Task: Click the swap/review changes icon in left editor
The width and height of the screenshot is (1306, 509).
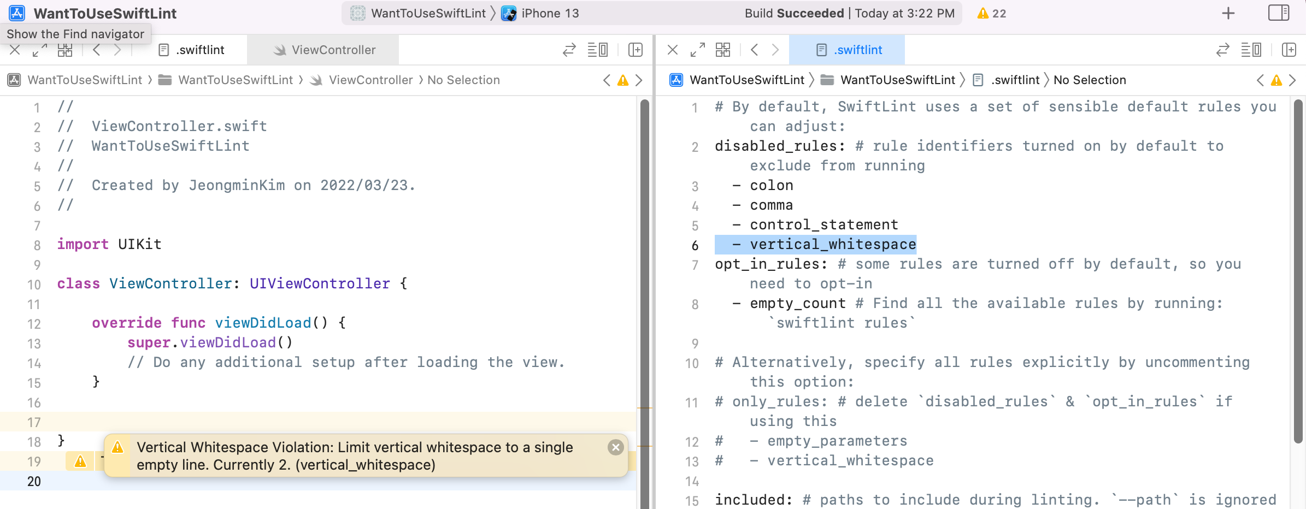Action: point(569,50)
